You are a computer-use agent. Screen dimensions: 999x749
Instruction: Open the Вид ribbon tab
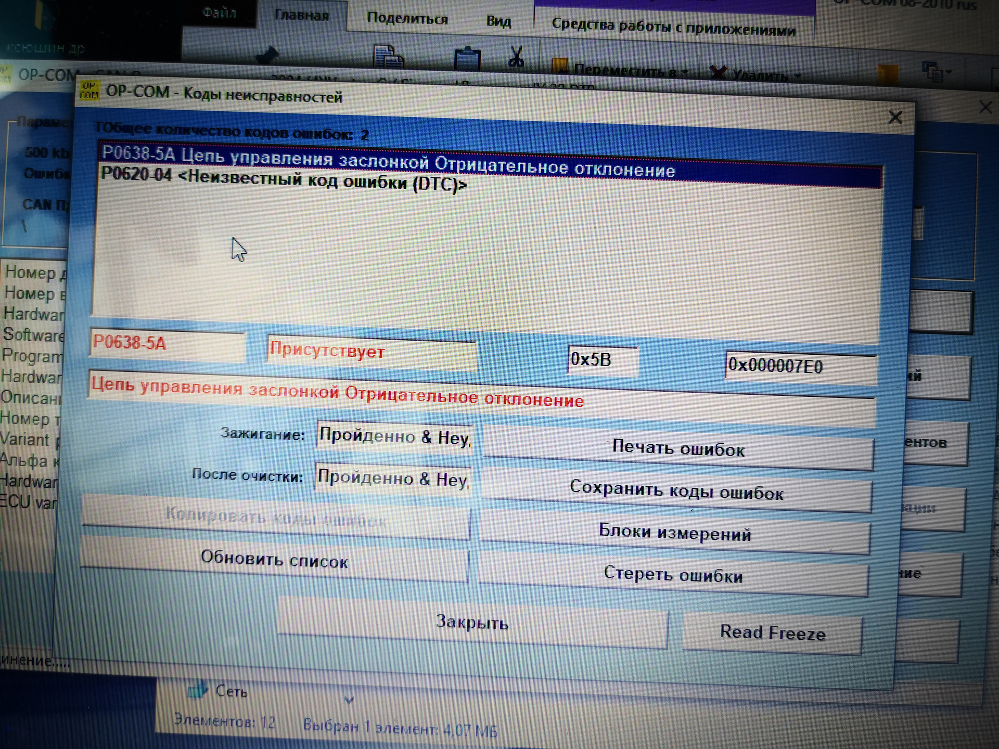point(498,21)
